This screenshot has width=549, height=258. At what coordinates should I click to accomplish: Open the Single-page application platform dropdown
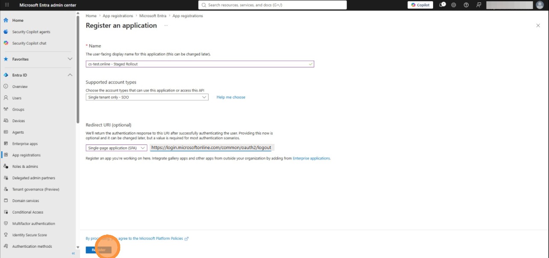(116, 148)
